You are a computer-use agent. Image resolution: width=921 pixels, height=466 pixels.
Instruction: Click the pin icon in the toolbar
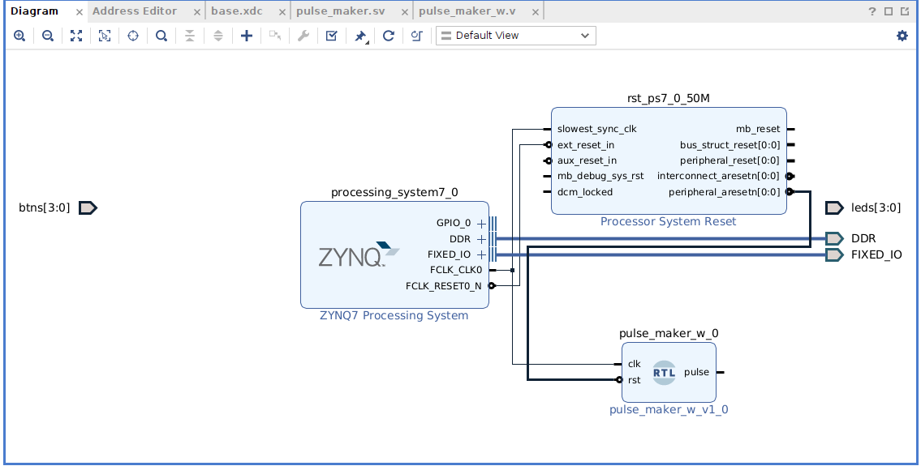[x=360, y=36]
